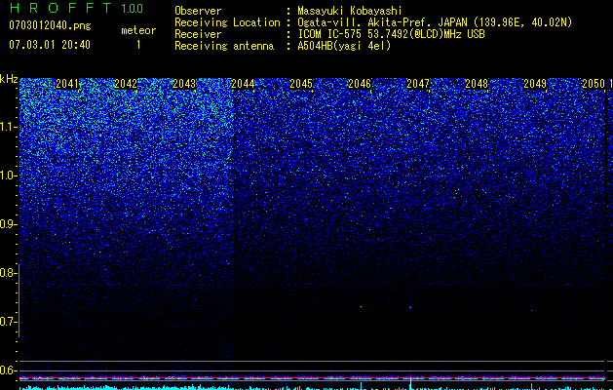613x390 pixels.
Task: Click the ICOM IC-575 receiver text
Action: click(x=391, y=34)
